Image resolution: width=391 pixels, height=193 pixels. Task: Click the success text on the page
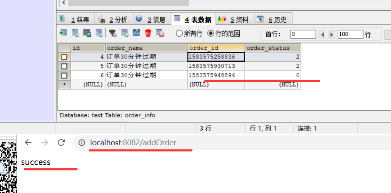tap(36, 163)
